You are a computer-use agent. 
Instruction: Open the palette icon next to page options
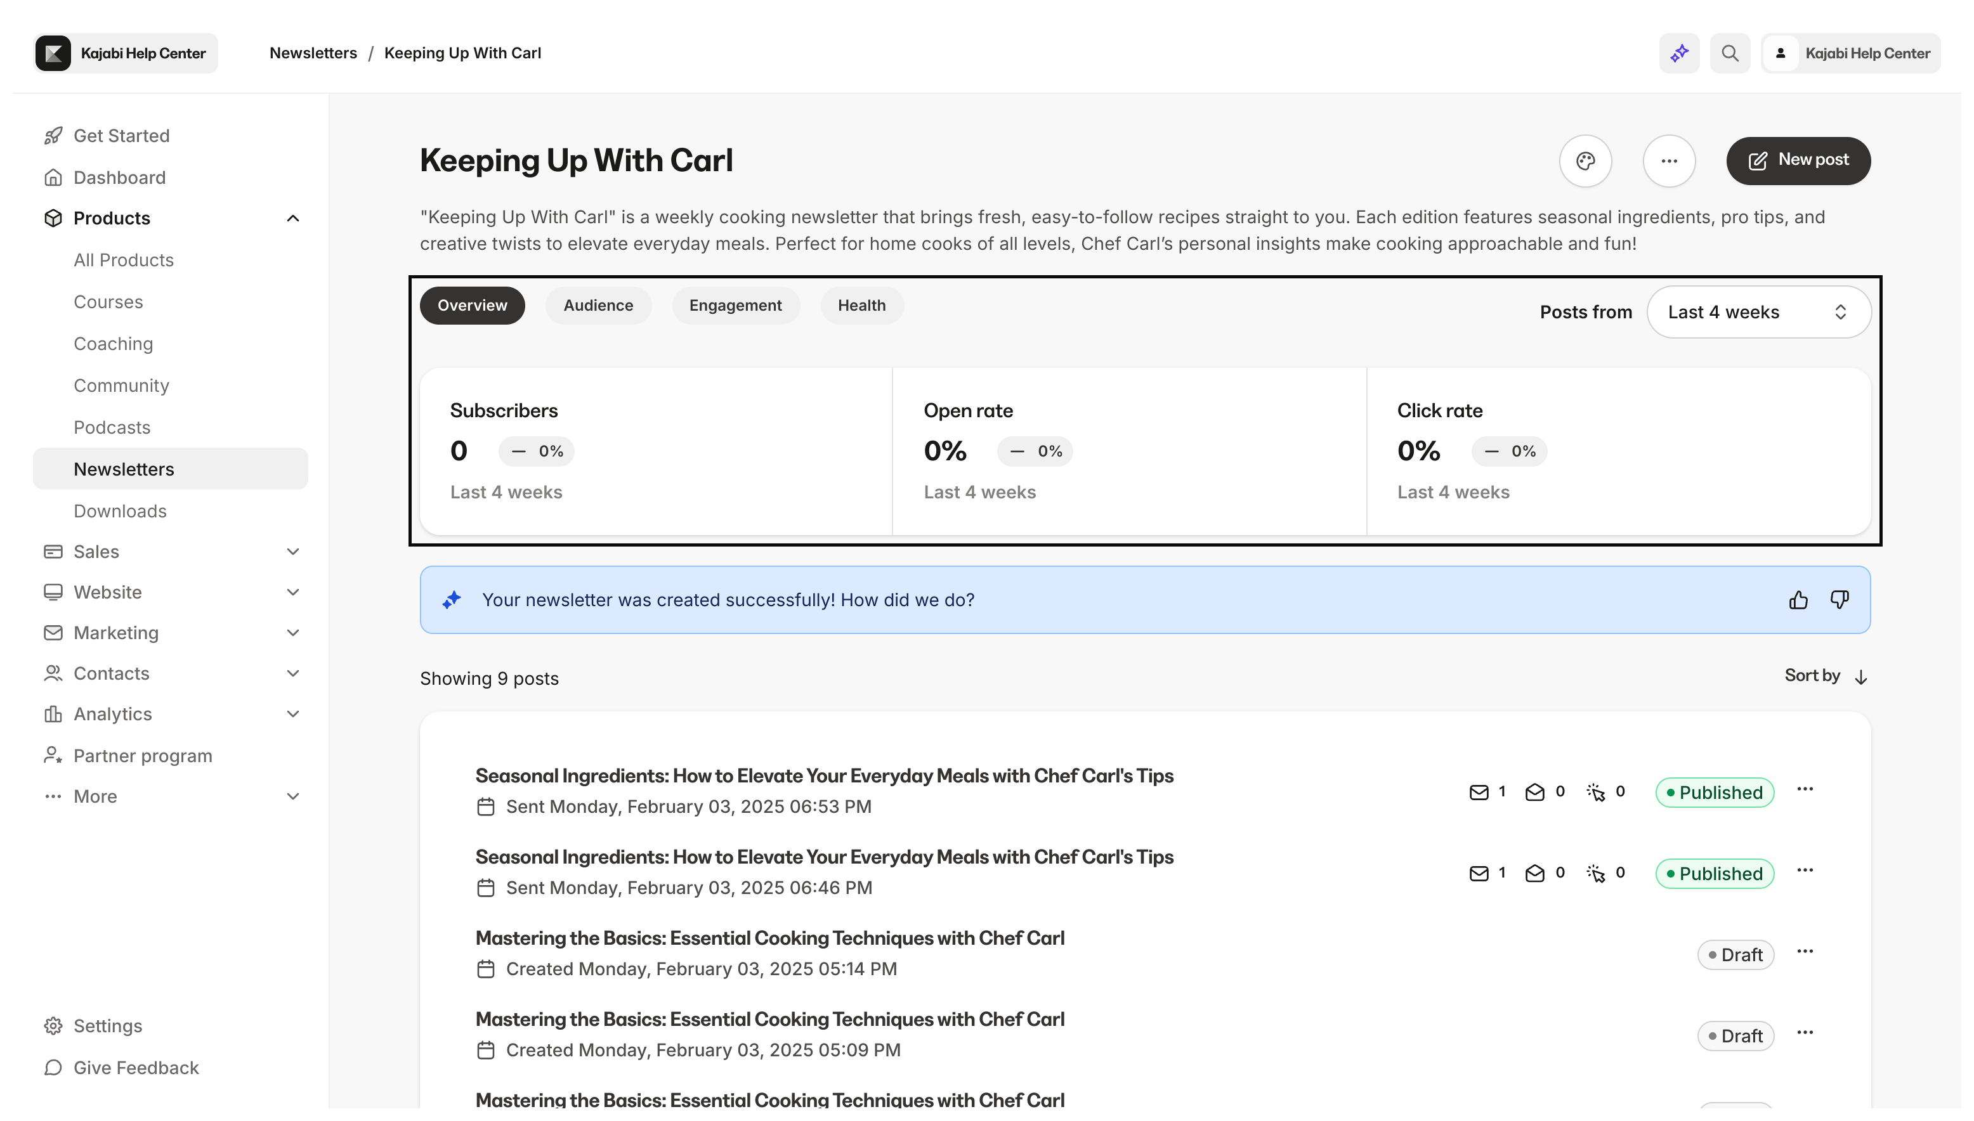tap(1586, 161)
